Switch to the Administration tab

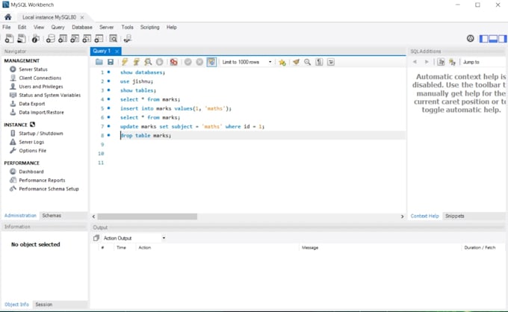pos(20,216)
